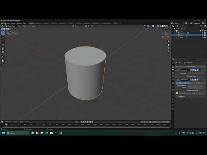Viewport: 207px width, 155px height.
Task: Toggle render visibility of first outliner object
Action: pos(205,33)
